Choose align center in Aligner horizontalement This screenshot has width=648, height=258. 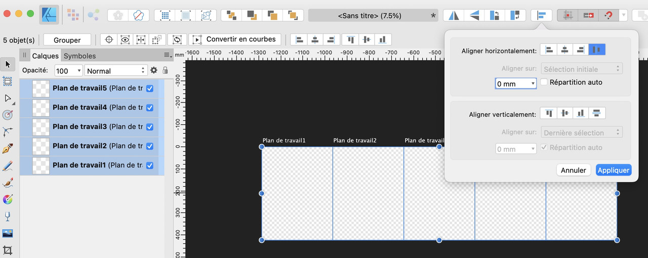coord(564,50)
